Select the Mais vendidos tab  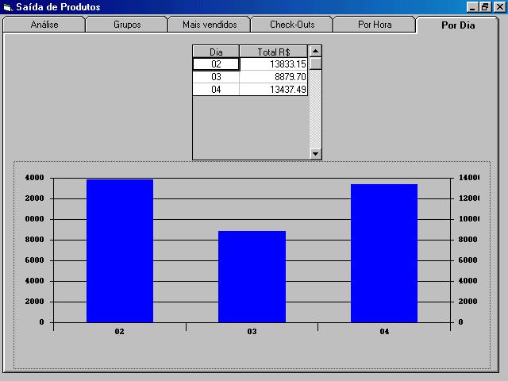210,25
